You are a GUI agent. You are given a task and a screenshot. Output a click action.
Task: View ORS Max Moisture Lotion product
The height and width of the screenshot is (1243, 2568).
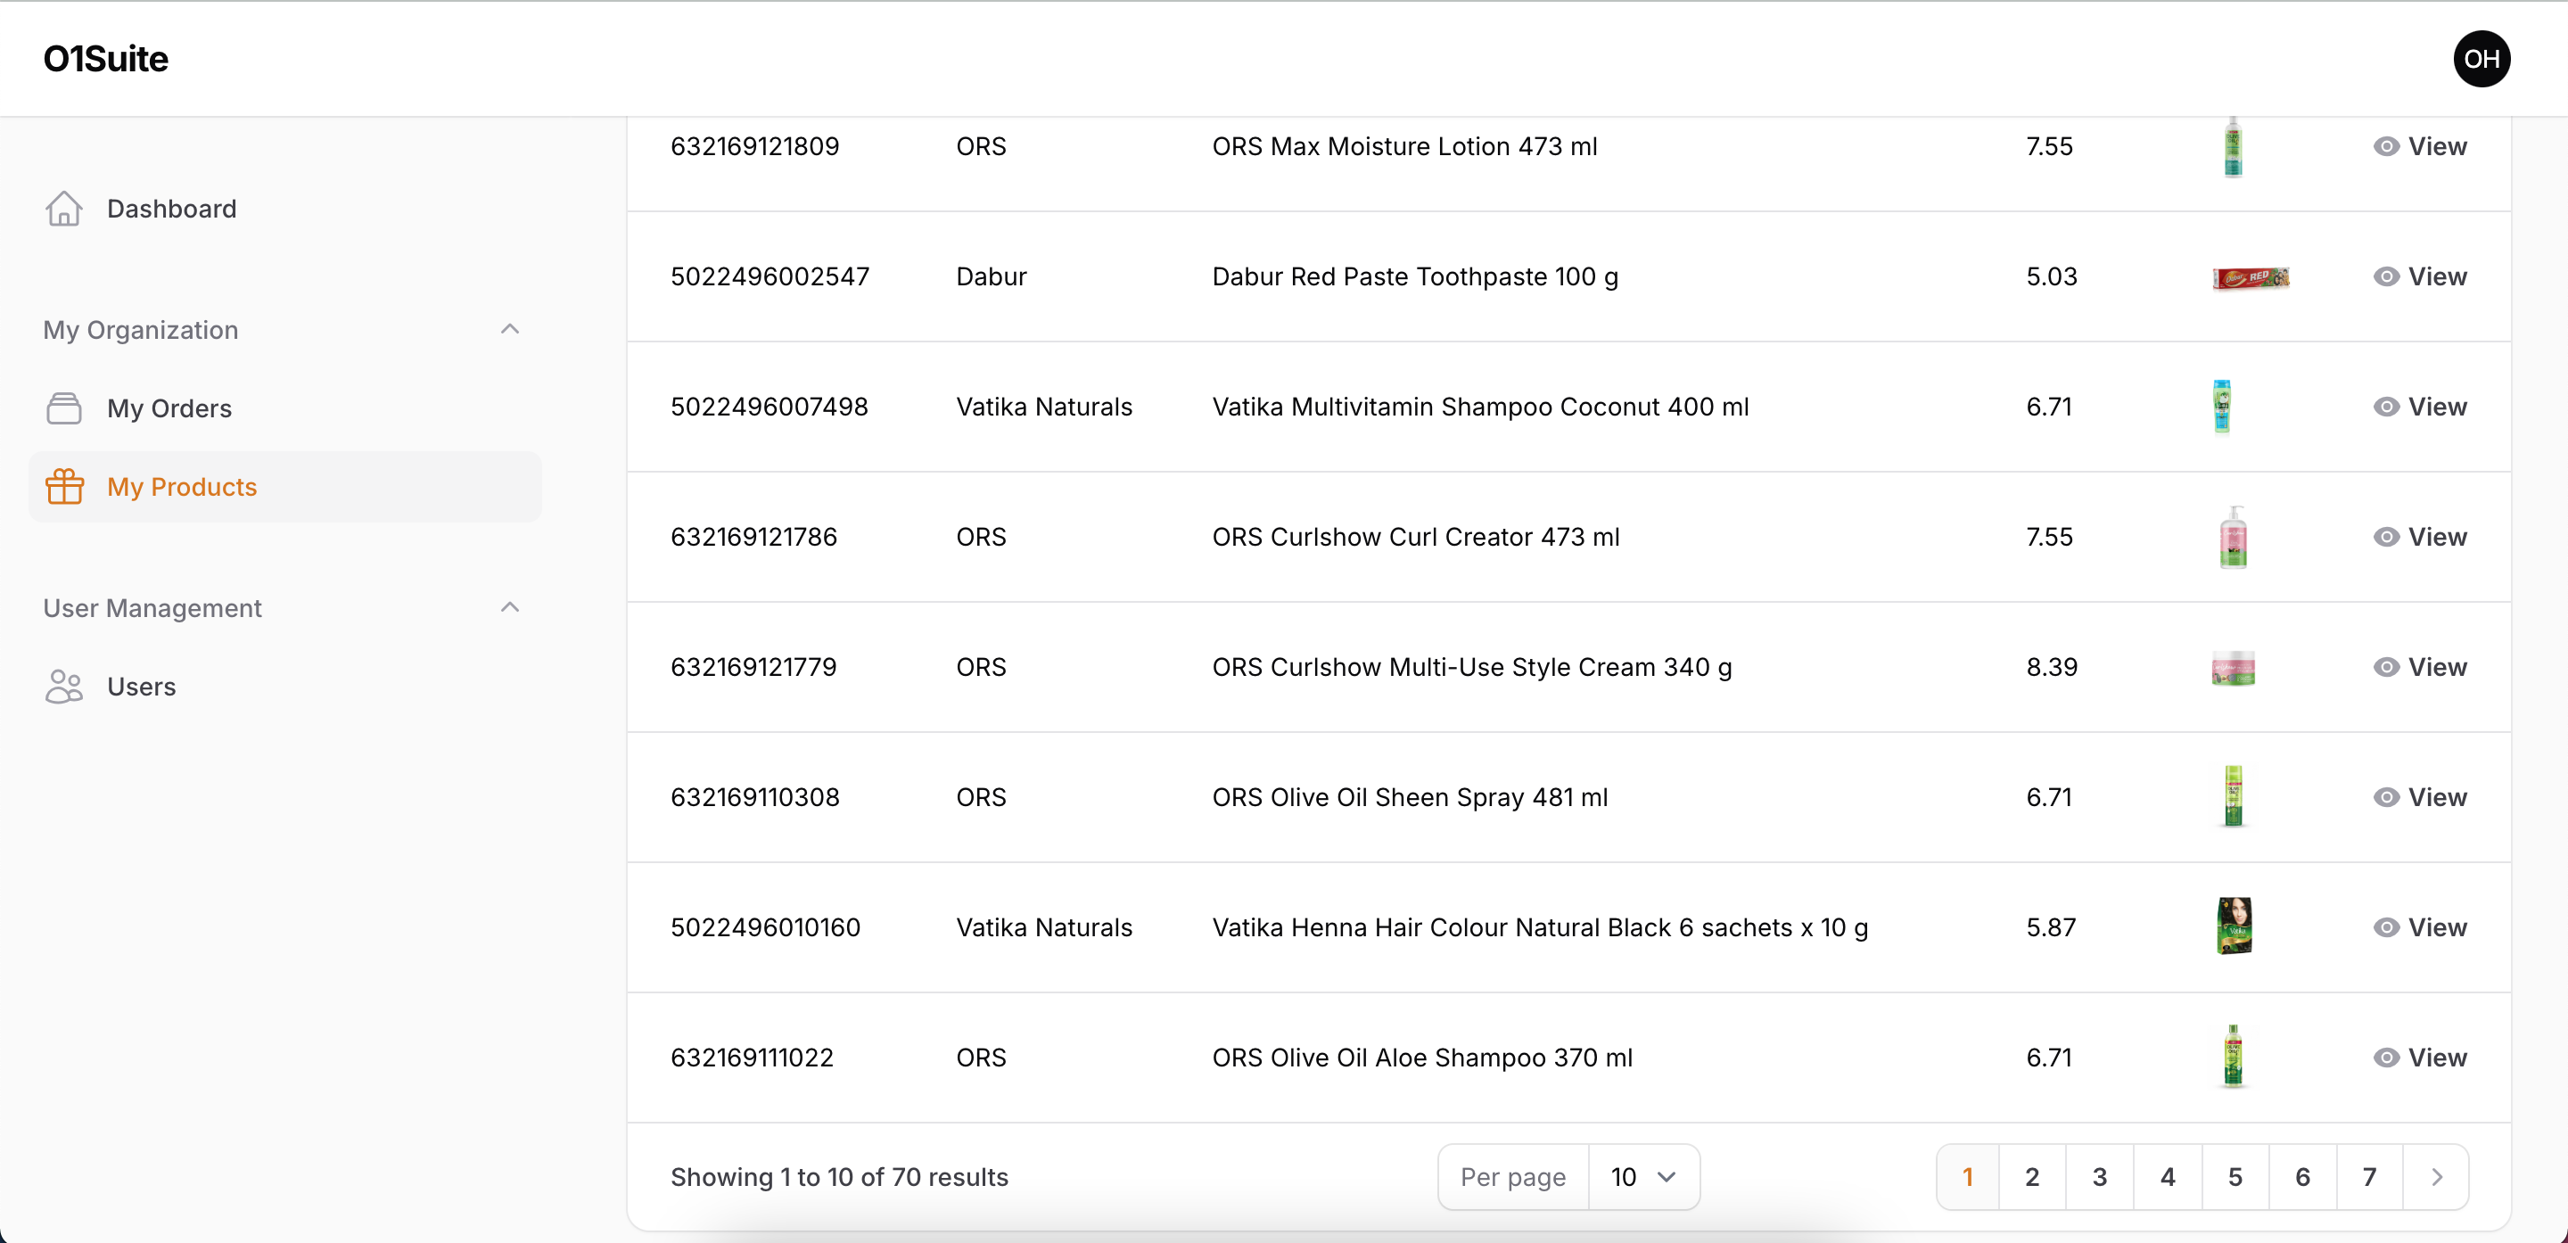pos(2419,146)
